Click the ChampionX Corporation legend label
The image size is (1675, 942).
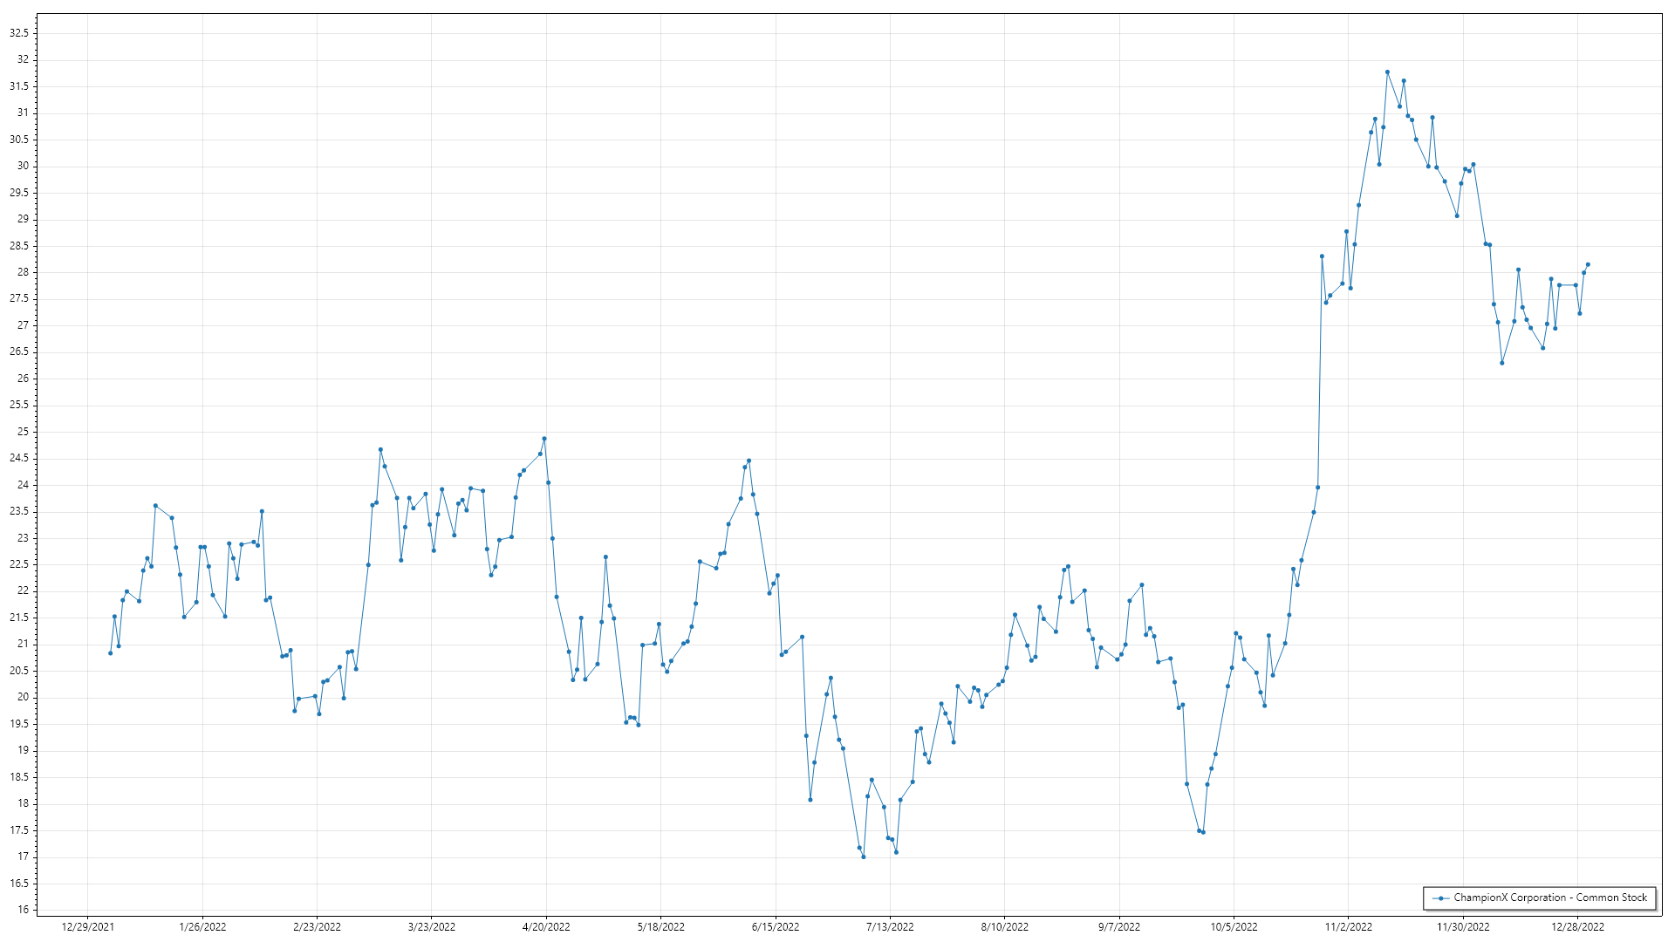pyautogui.click(x=1549, y=898)
